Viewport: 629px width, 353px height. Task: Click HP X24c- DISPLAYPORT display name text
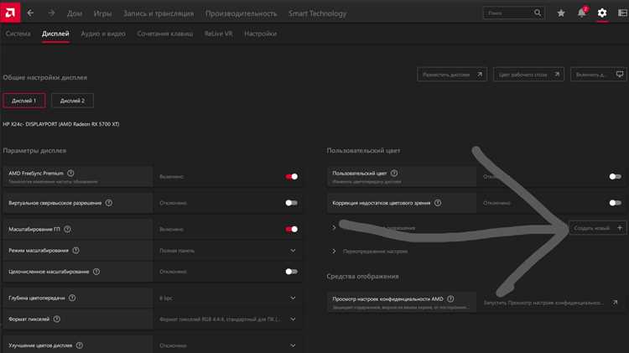(x=61, y=124)
